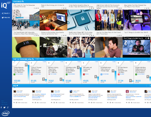Email the 'How to Find New Music' article
This screenshot has height=117, width=151.
tap(121, 35)
